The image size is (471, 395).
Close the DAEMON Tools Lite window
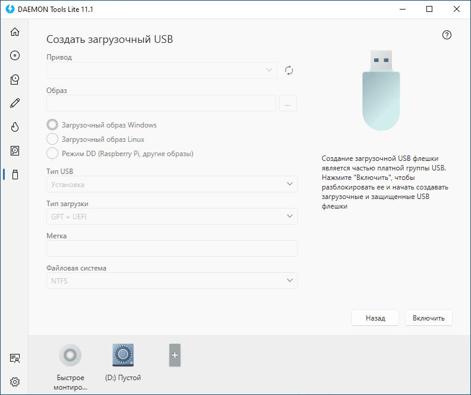pos(457,10)
